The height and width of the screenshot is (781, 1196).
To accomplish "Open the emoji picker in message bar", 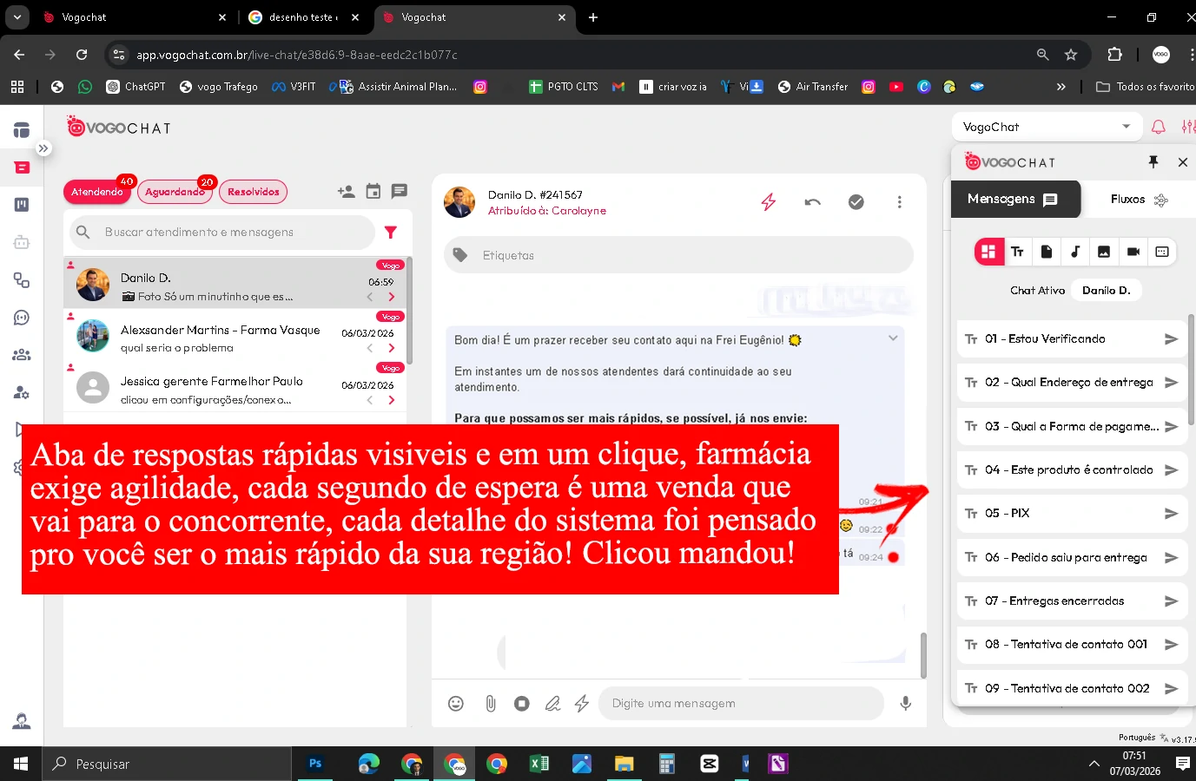I will tap(456, 704).
